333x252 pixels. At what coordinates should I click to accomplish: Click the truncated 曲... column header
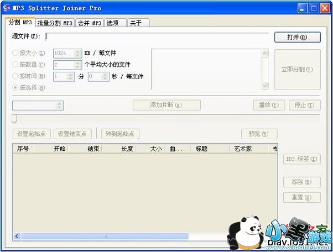(x=178, y=149)
